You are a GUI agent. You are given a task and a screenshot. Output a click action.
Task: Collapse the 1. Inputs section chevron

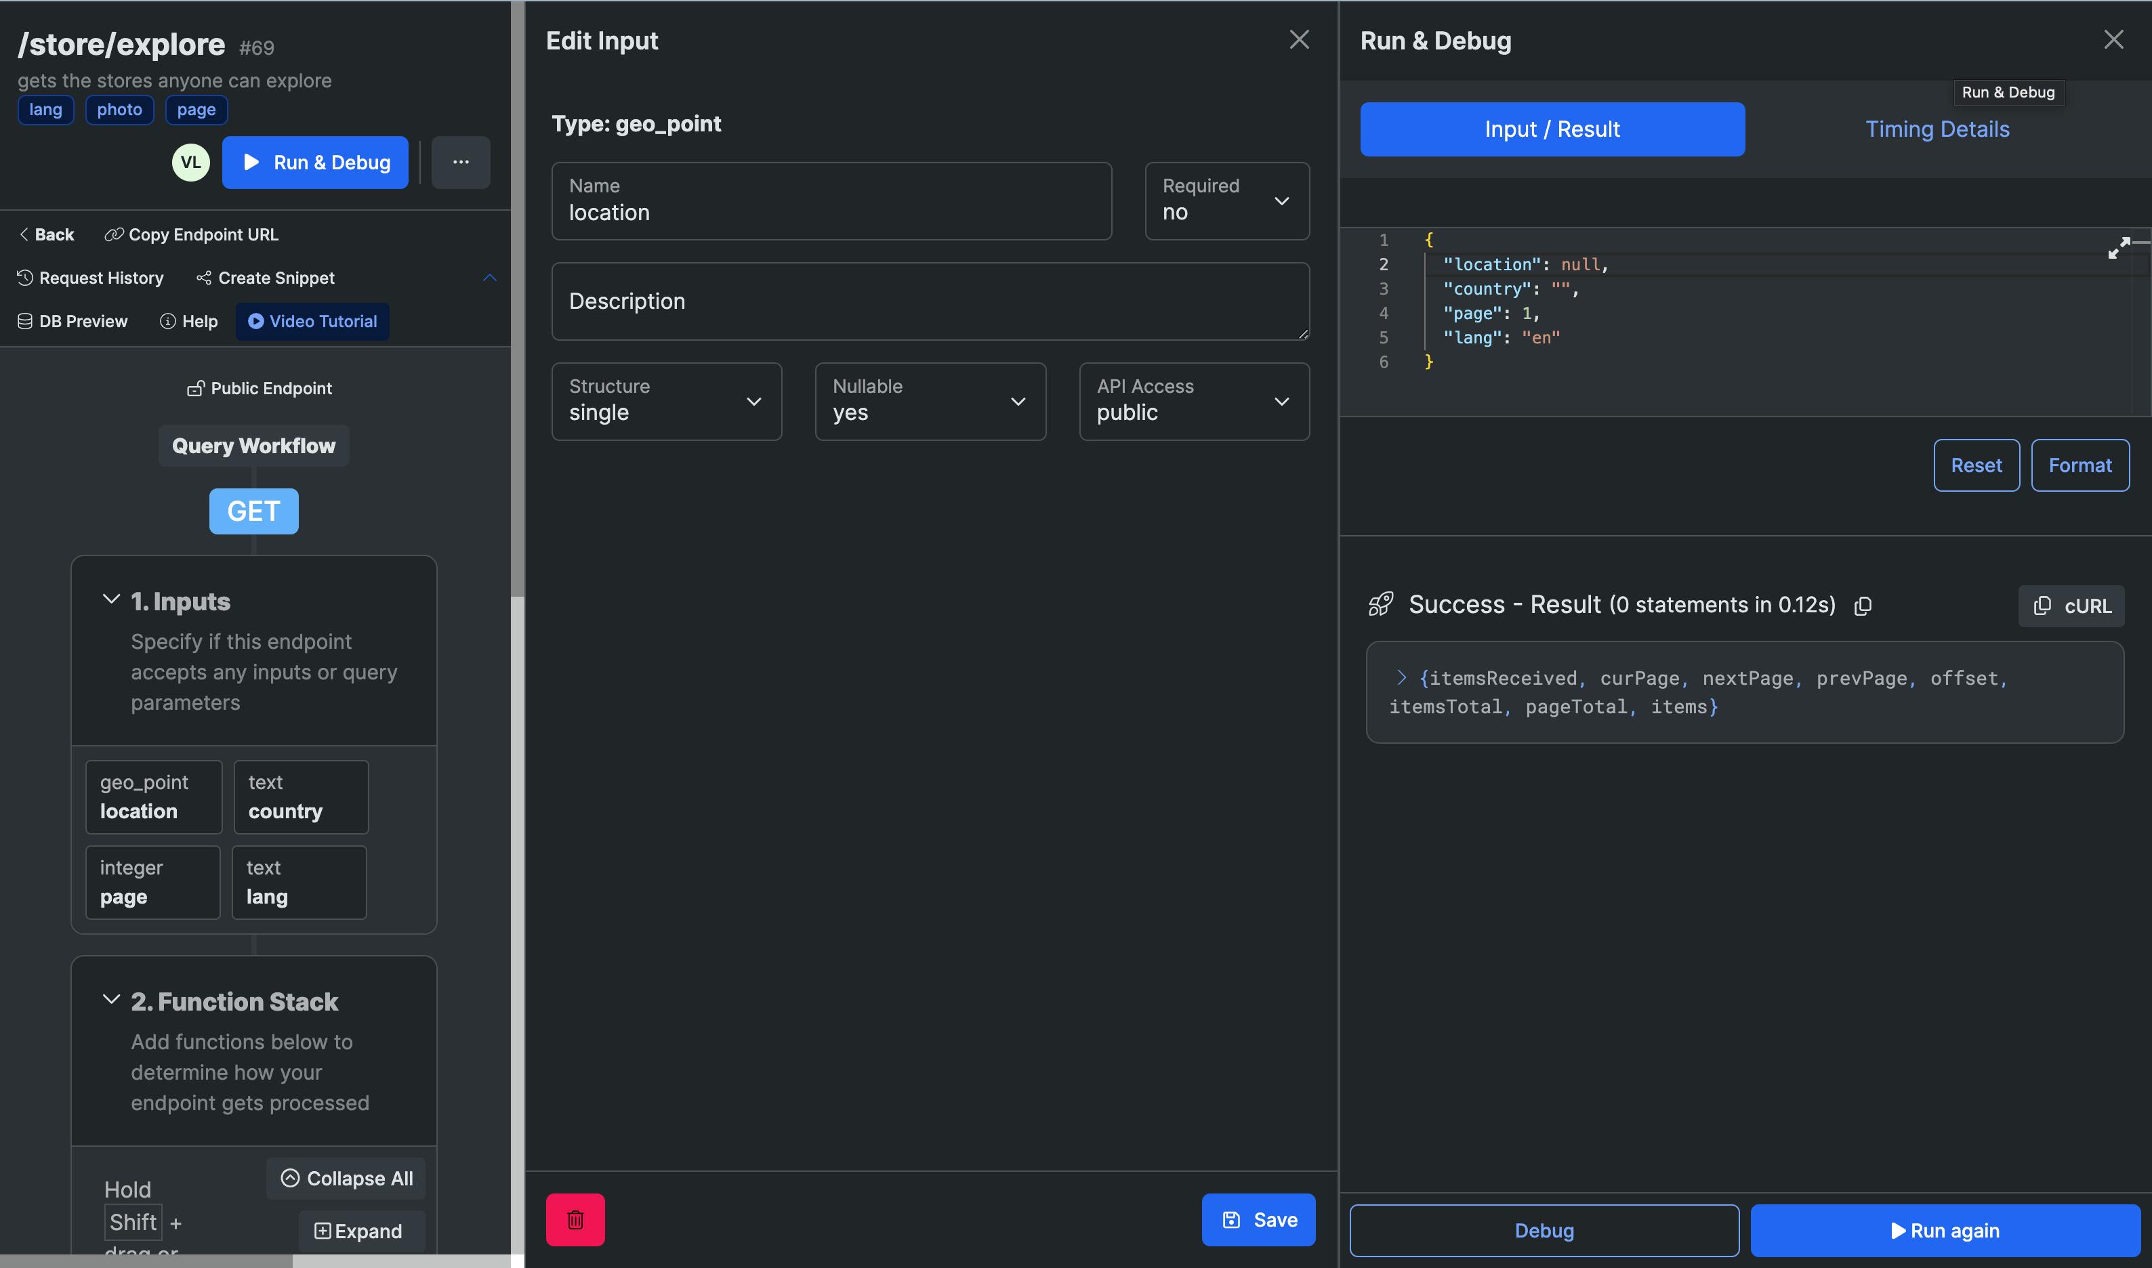[x=111, y=600]
